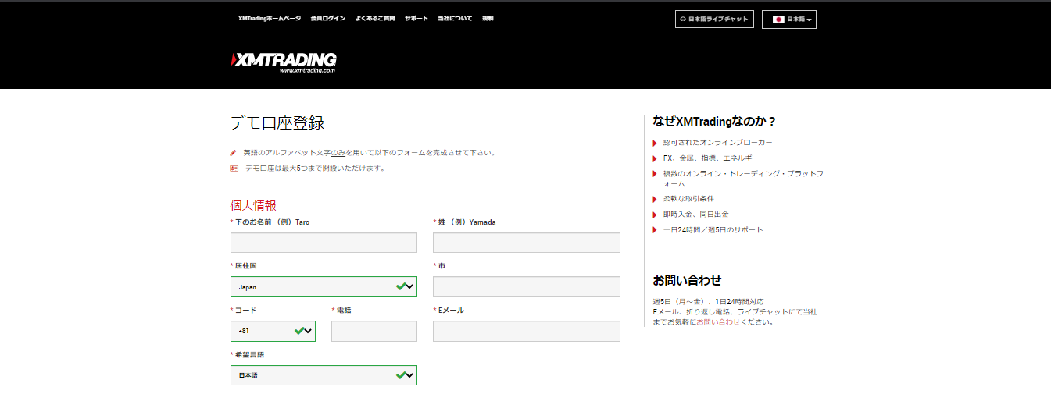Click red arrow beside 一日24時間／週5日のサポート
This screenshot has width=1051, height=401.
655,230
